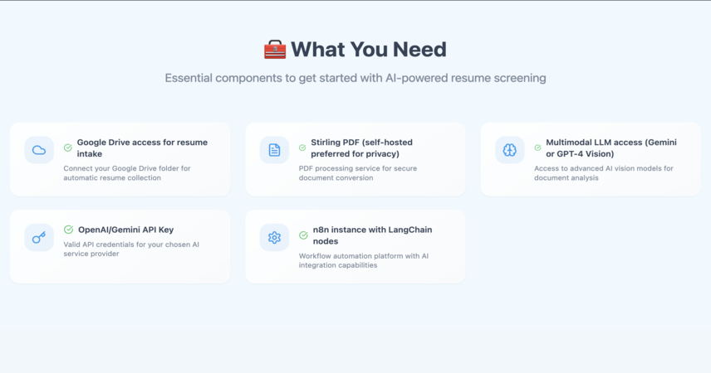Click green checkmark beside OpenAI/Gemini API Key
The image size is (711, 373).
point(68,230)
